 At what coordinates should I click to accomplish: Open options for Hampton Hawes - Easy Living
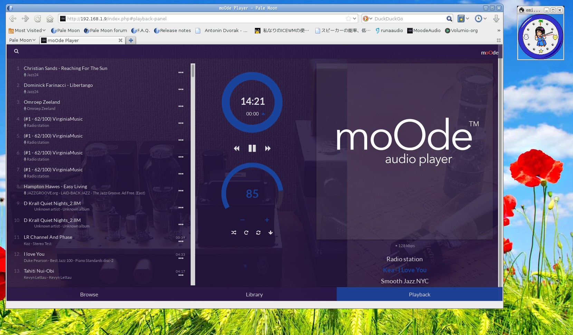point(181,191)
